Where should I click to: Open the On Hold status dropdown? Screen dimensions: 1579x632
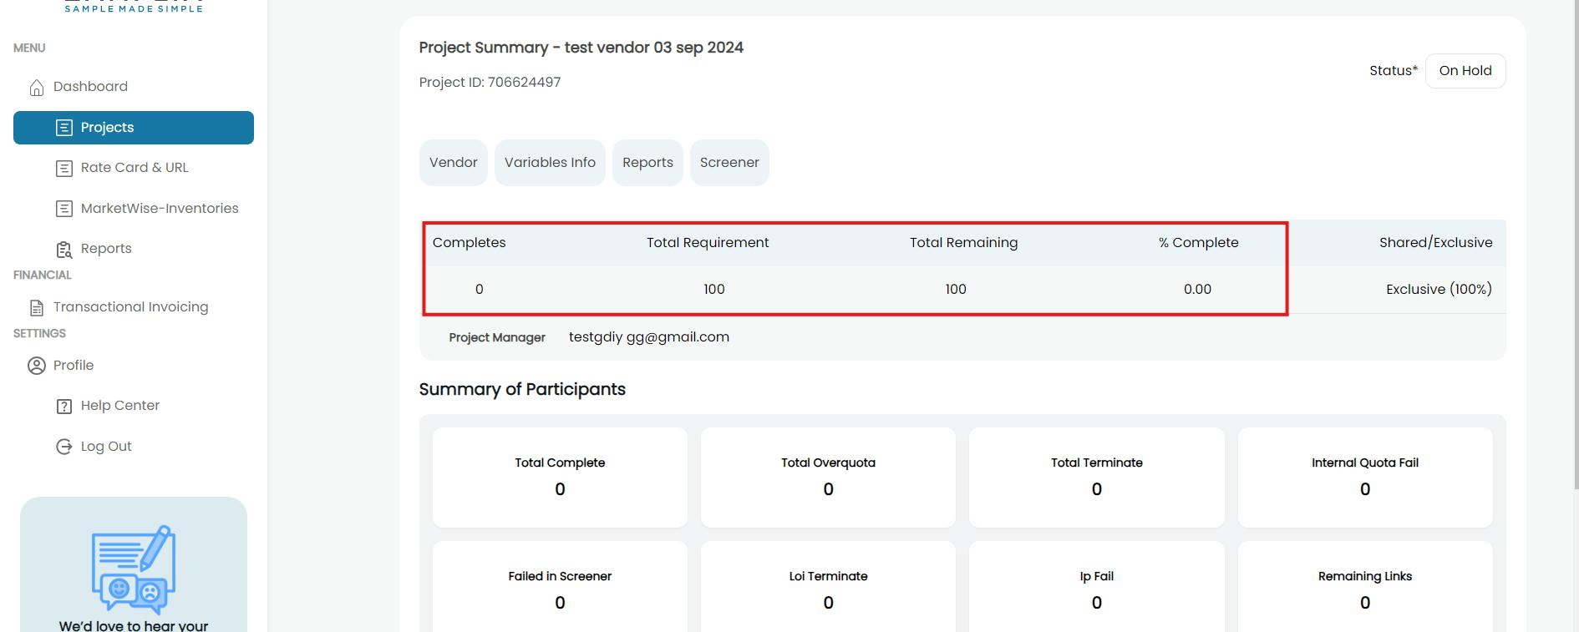(1465, 71)
